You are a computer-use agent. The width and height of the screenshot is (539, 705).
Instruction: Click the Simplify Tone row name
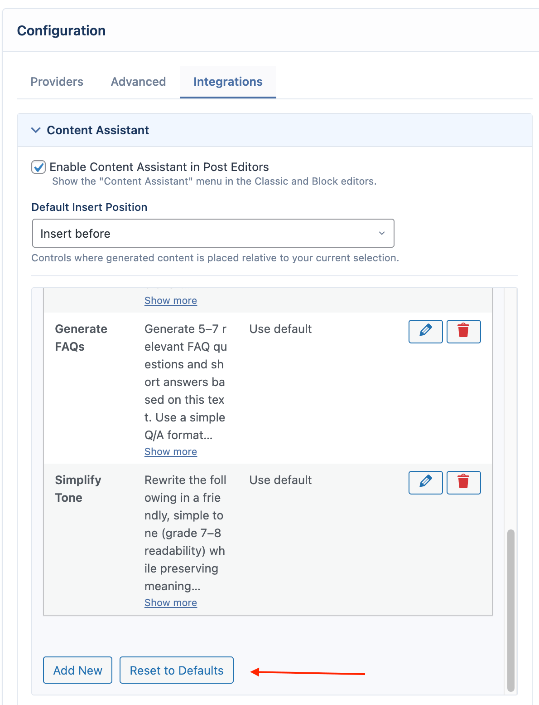click(x=78, y=489)
